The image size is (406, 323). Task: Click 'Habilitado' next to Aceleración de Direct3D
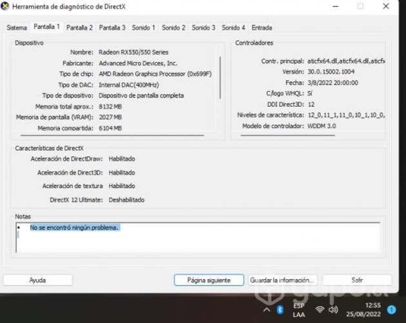pyautogui.click(x=122, y=172)
